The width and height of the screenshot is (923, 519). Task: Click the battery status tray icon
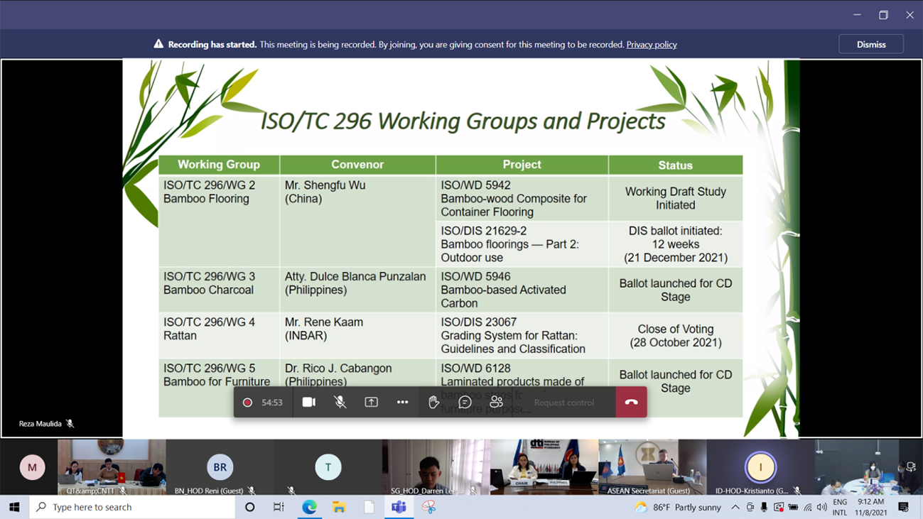tap(793, 507)
